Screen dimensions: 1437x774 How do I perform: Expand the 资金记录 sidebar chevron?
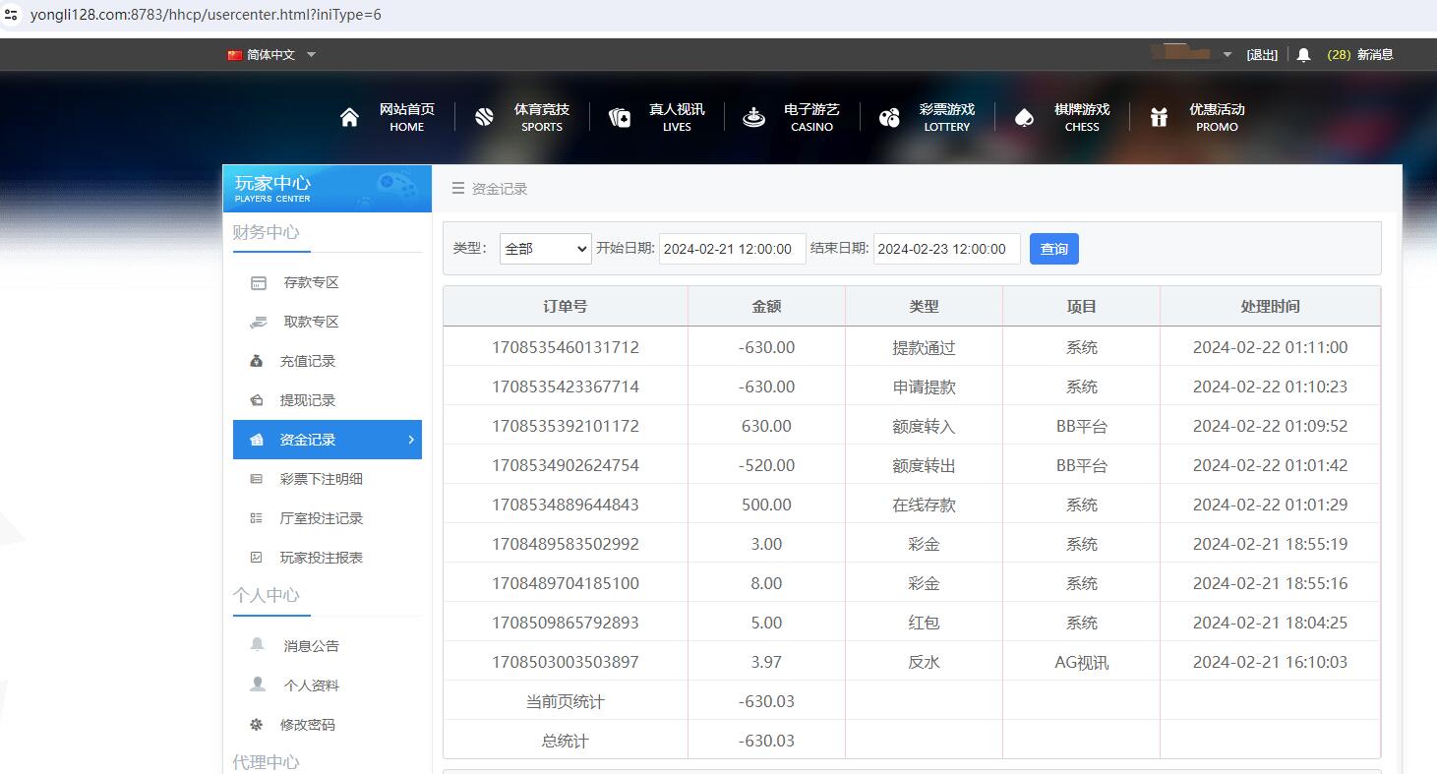click(411, 440)
